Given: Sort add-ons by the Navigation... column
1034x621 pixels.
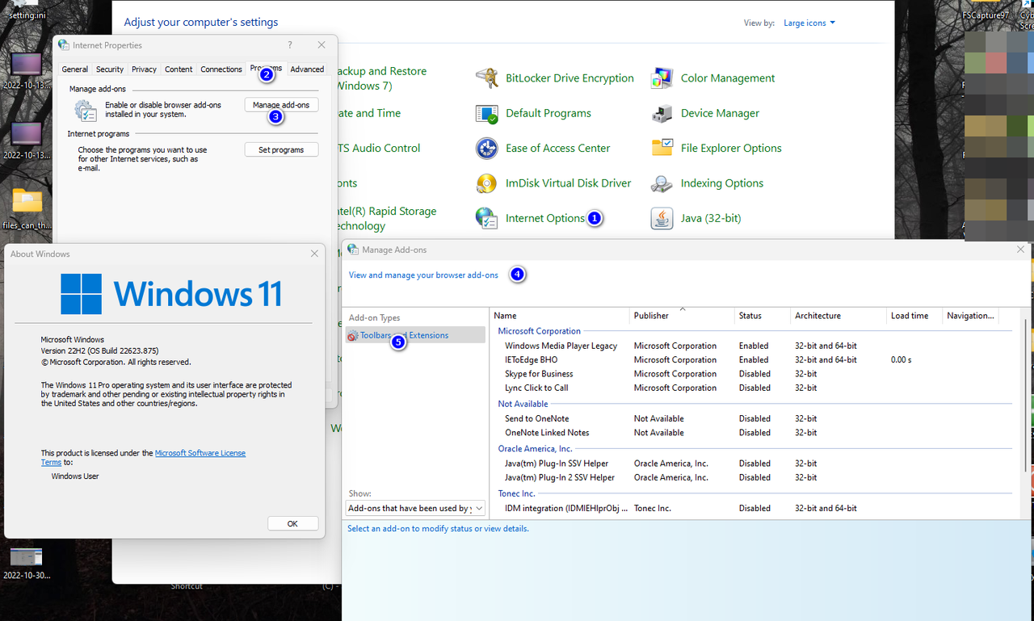Looking at the screenshot, I should tap(970, 316).
